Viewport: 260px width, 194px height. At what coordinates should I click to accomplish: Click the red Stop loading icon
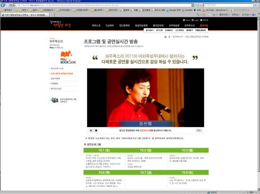tap(200, 5)
